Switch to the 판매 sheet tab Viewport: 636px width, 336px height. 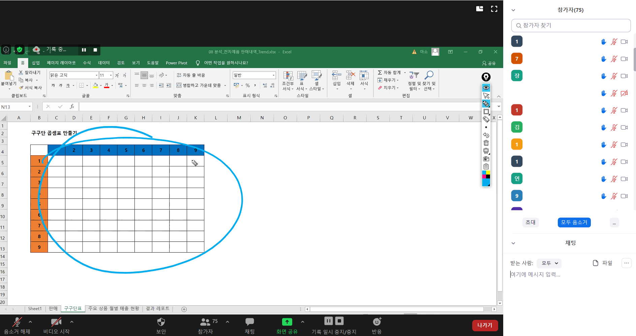pos(53,309)
